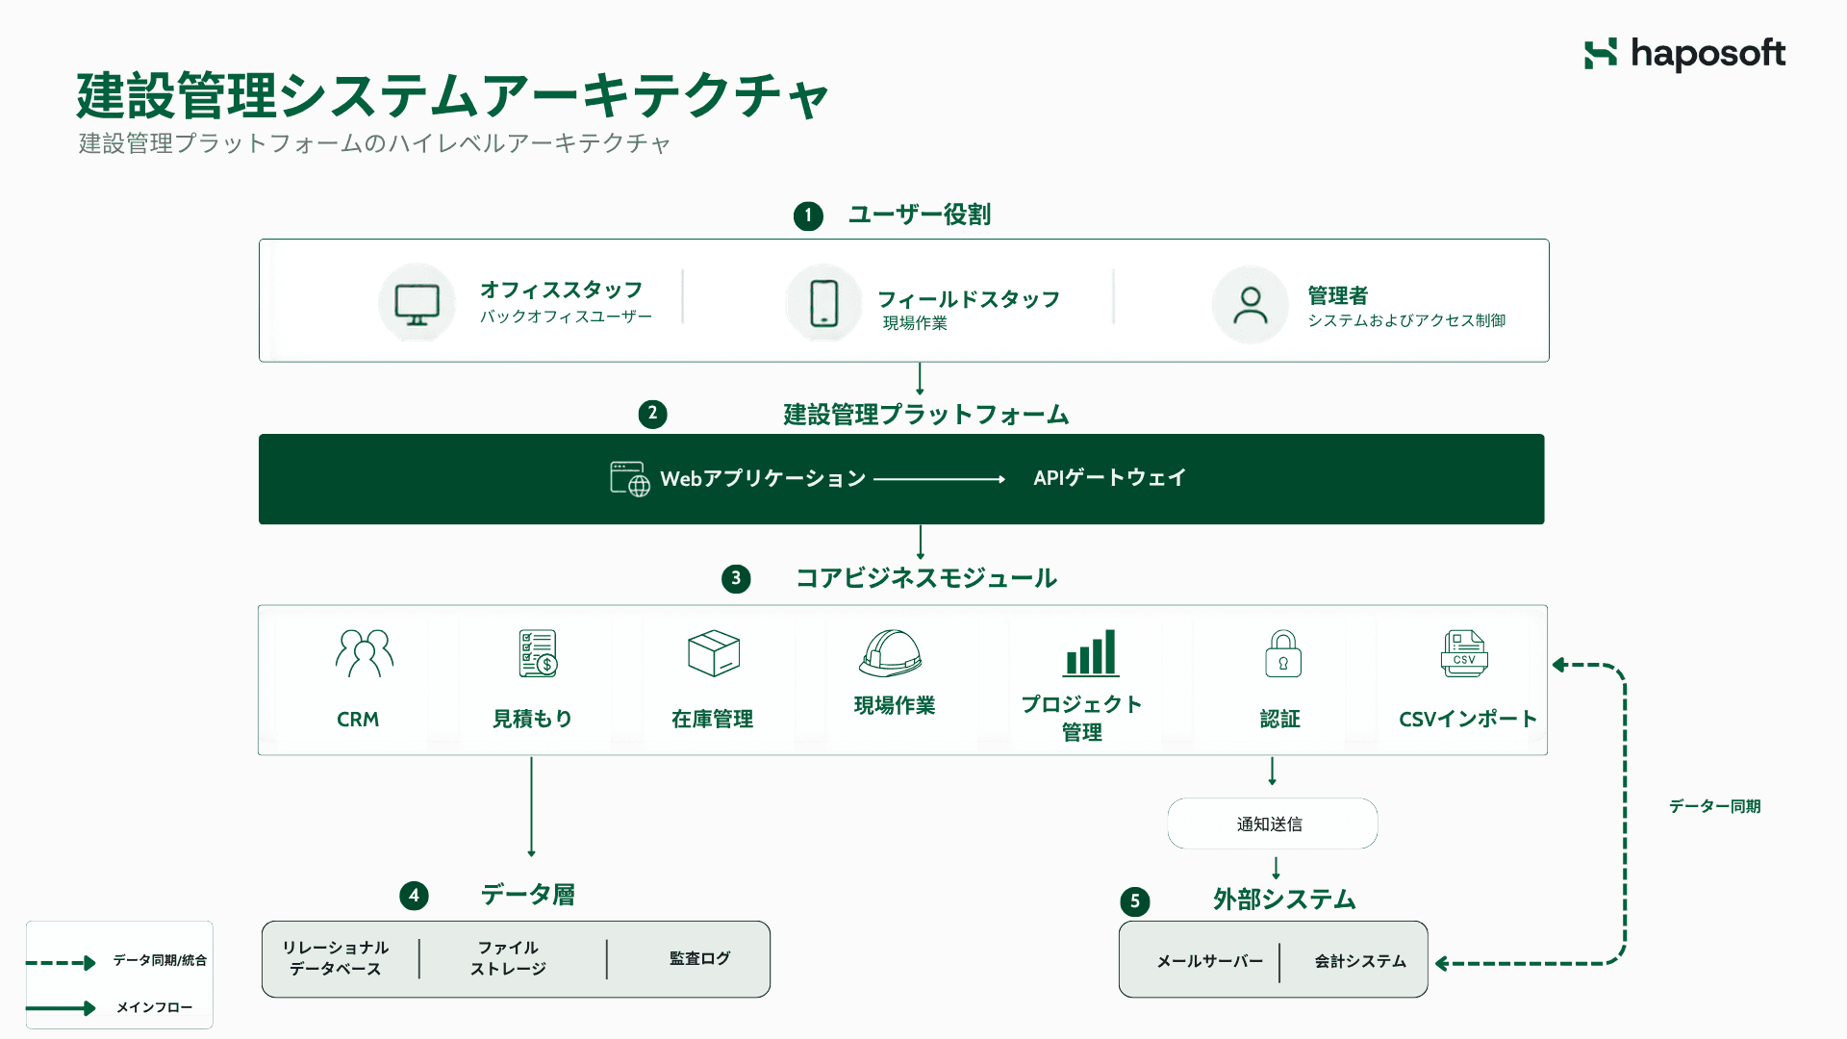Click the subtitle about ハイレベルアーキテクチャ

374,143
